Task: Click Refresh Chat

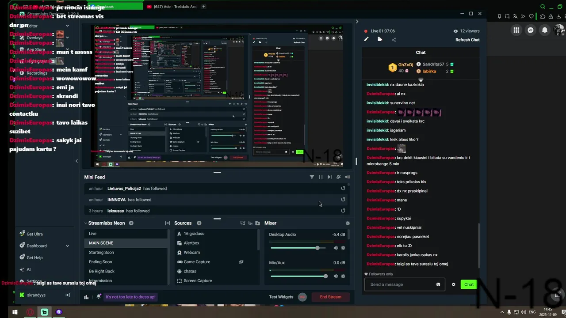Action: (x=467, y=40)
